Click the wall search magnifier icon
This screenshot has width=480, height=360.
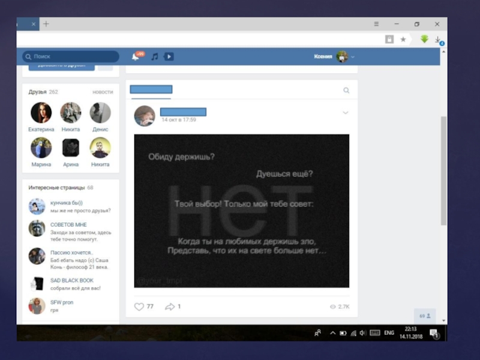[346, 91]
